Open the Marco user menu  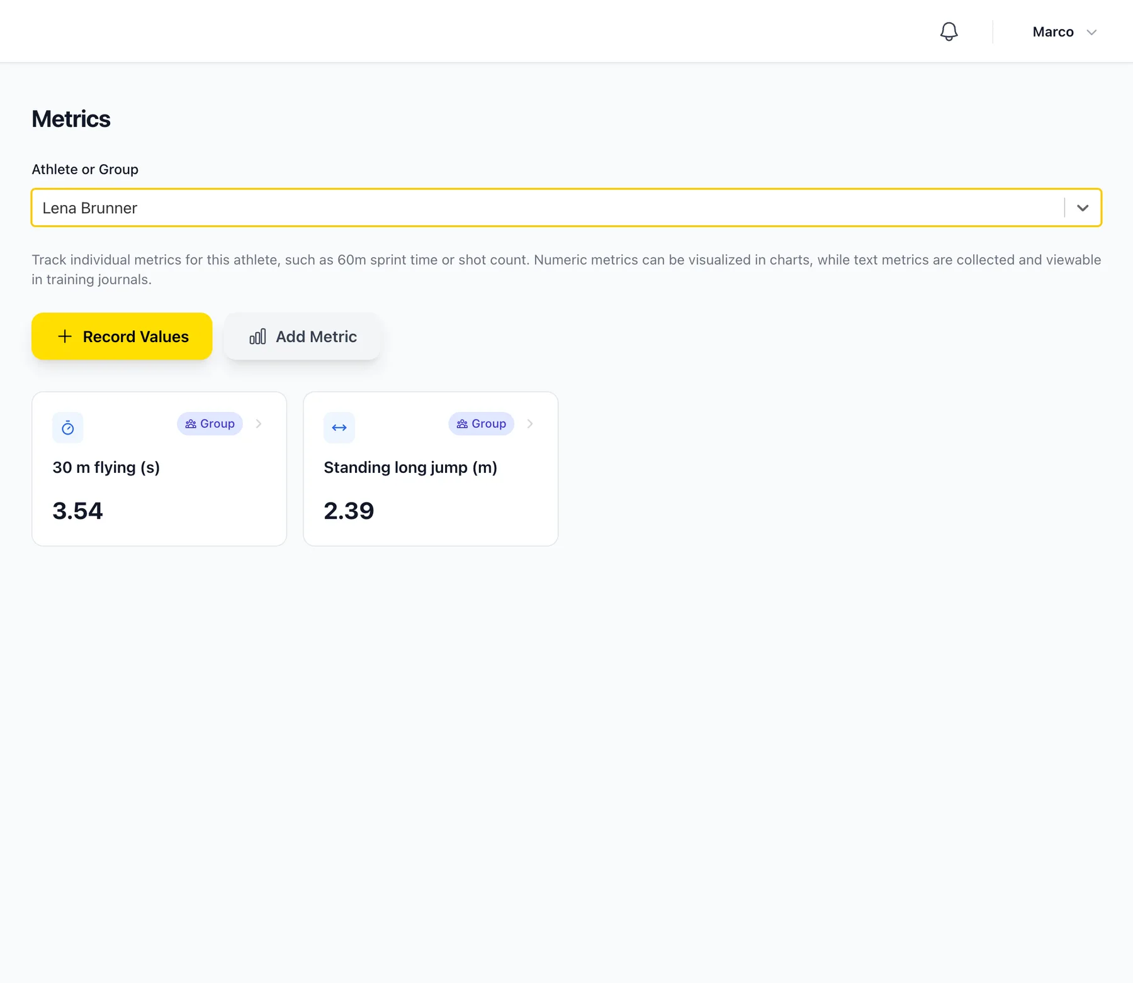1064,32
